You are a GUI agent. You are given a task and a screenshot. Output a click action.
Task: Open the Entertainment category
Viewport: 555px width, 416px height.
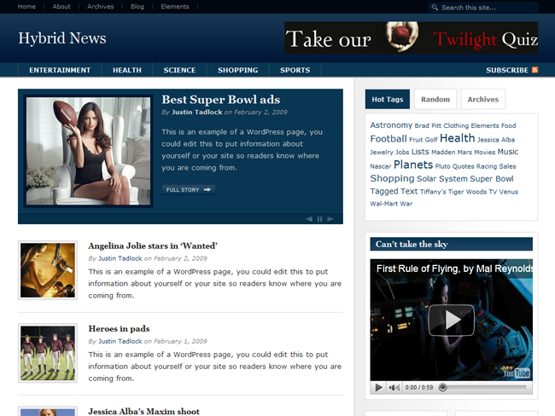(60, 70)
